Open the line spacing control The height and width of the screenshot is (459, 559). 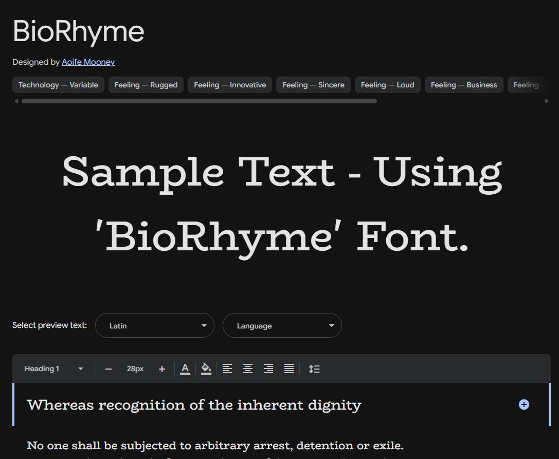(x=314, y=369)
